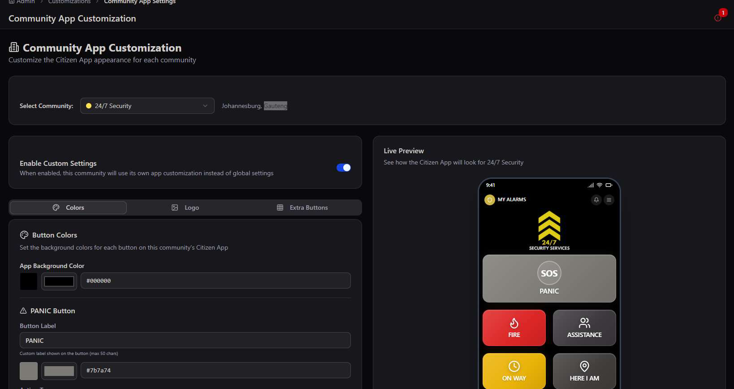Image resolution: width=734 pixels, height=389 pixels.
Task: Go to Customizations breadcrumb
Action: pyautogui.click(x=69, y=2)
